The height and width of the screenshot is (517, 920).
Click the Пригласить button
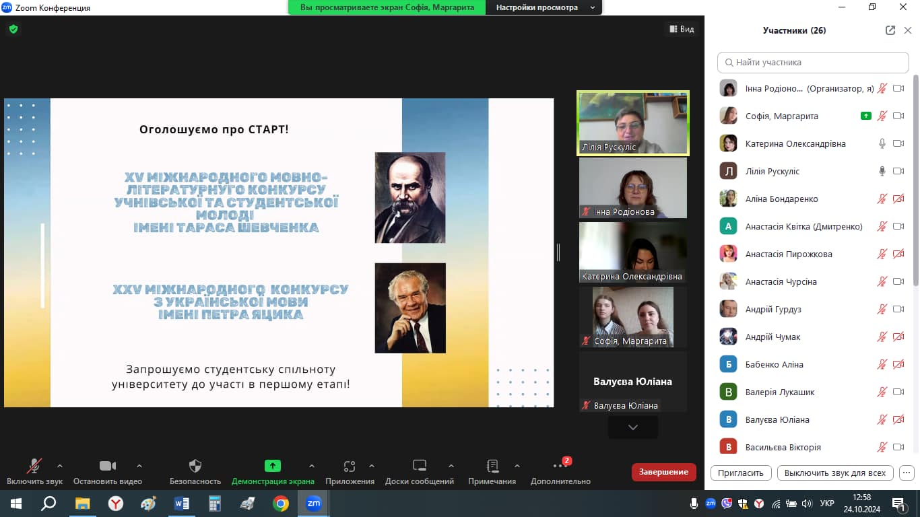click(740, 473)
